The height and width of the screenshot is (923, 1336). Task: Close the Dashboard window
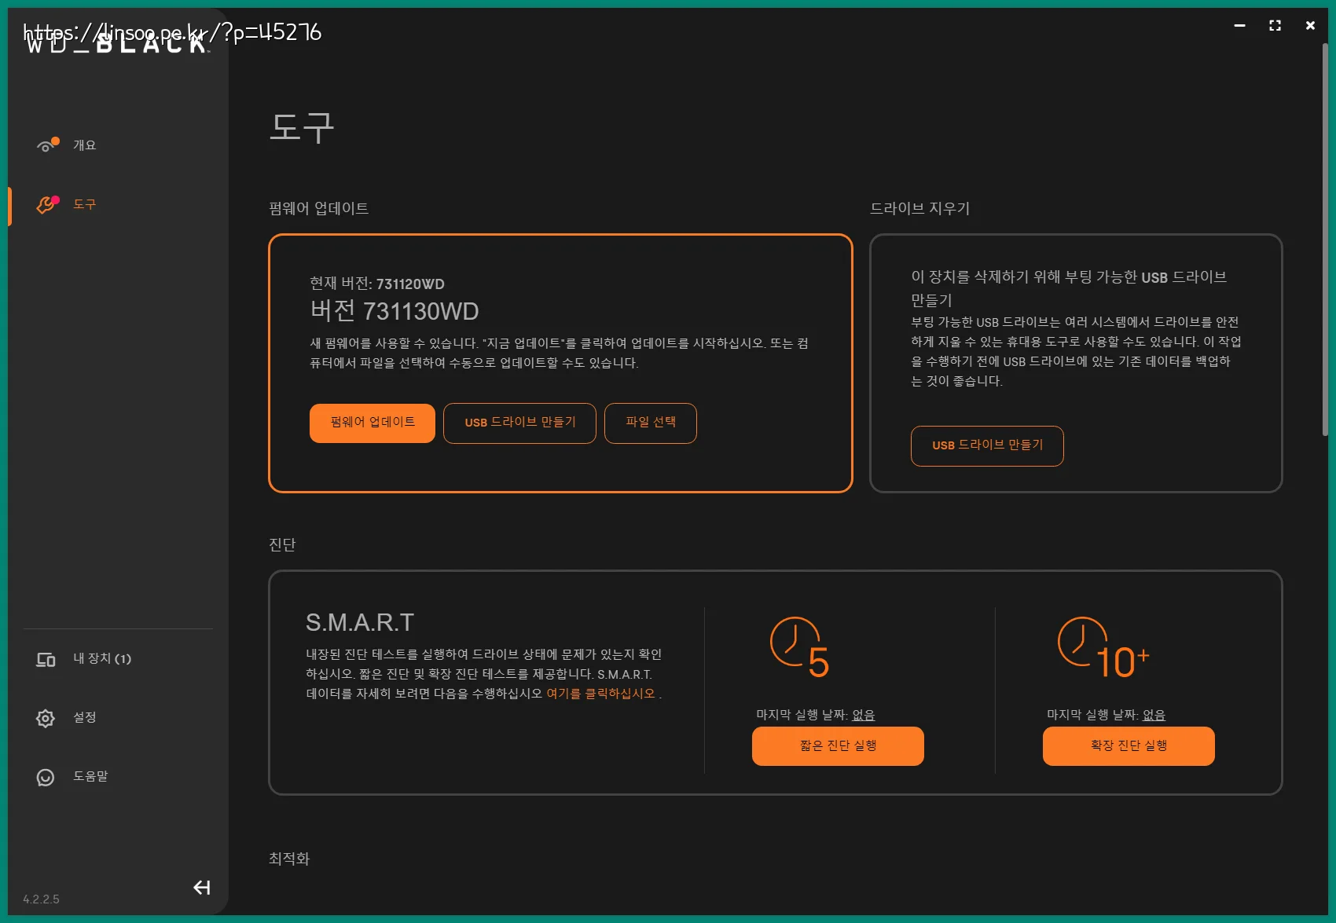(1310, 26)
